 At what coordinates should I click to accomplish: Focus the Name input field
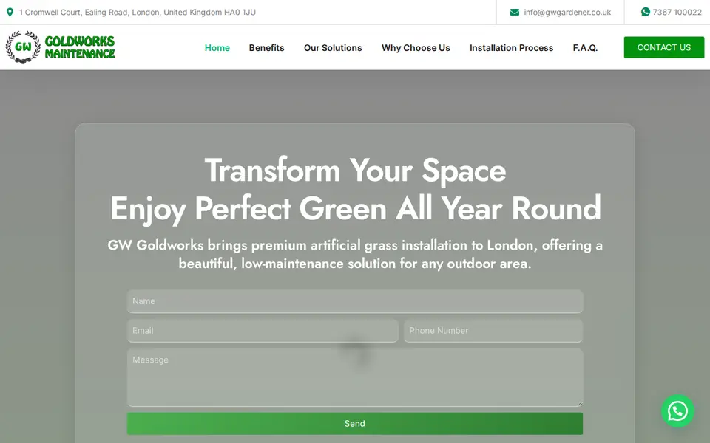point(354,301)
